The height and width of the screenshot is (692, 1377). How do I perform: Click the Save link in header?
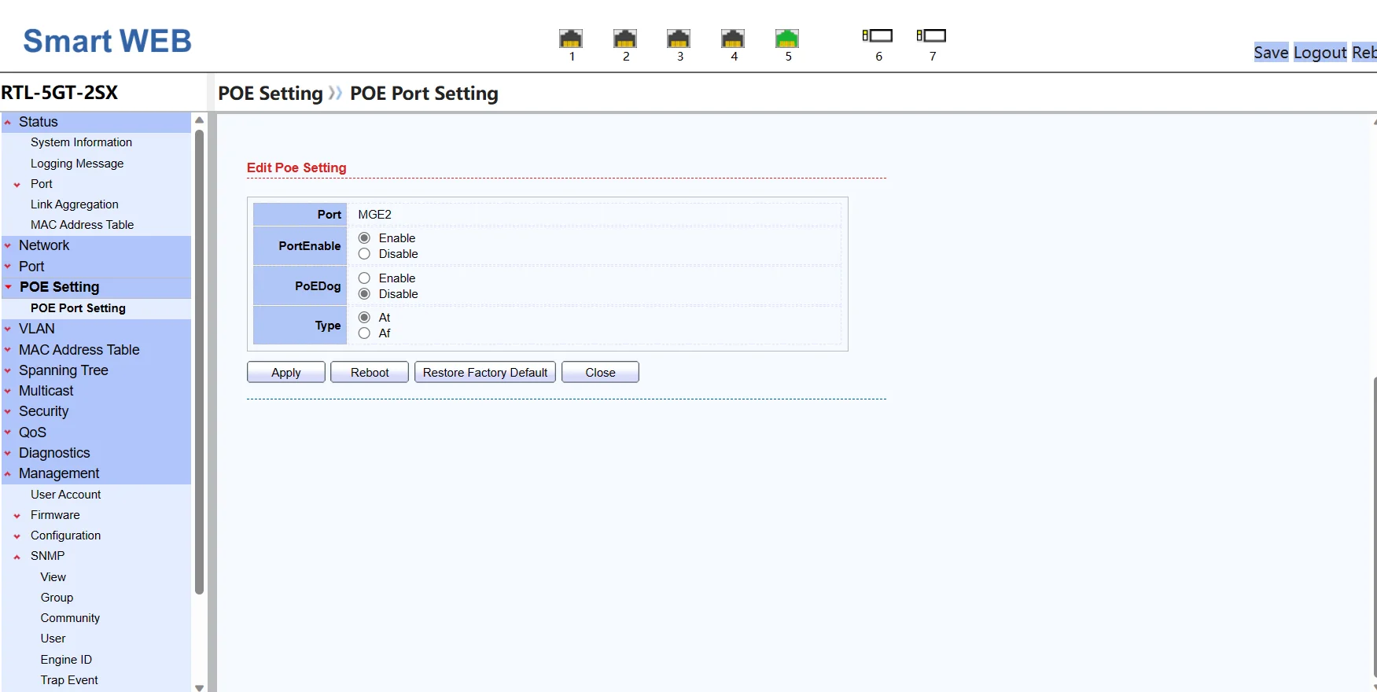[1270, 53]
